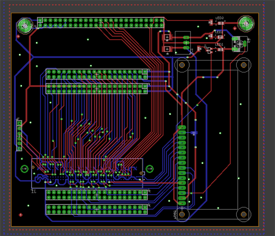Click red diamond marker in bottom-left corner
The image size is (275, 236).
pos(20,215)
